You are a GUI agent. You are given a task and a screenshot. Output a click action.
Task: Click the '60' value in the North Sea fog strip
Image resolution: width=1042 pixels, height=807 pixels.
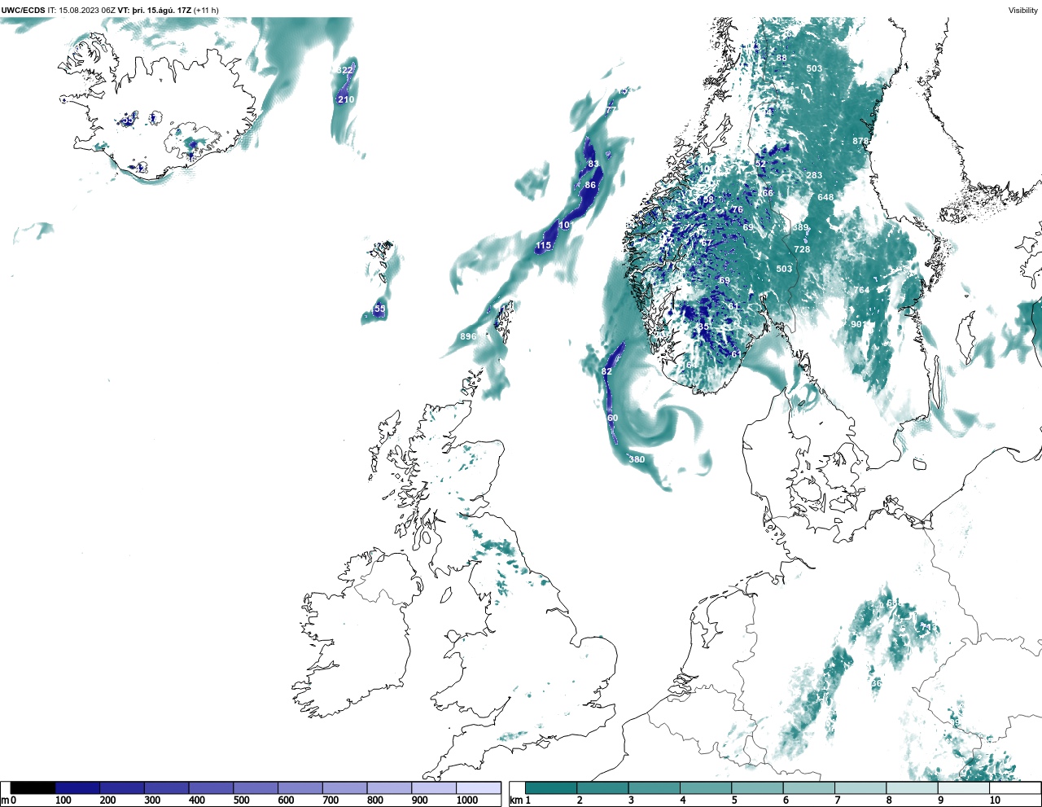(x=612, y=418)
